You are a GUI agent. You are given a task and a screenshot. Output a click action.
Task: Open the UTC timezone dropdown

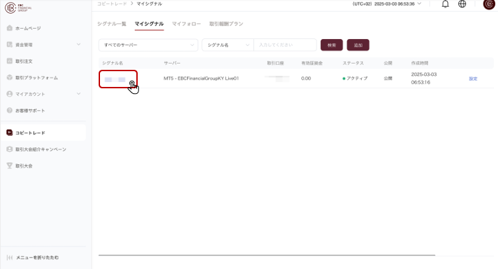click(x=387, y=4)
